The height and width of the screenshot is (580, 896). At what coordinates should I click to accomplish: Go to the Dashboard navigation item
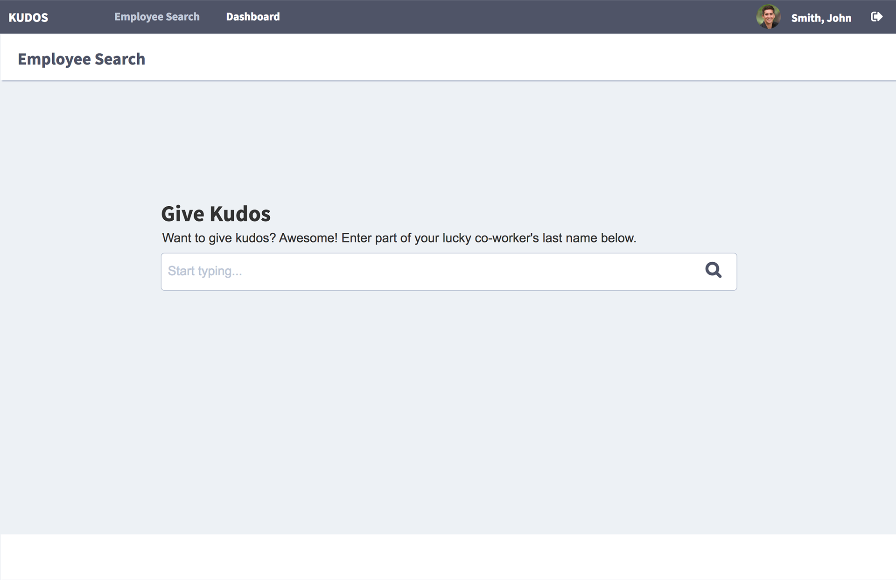pos(253,17)
